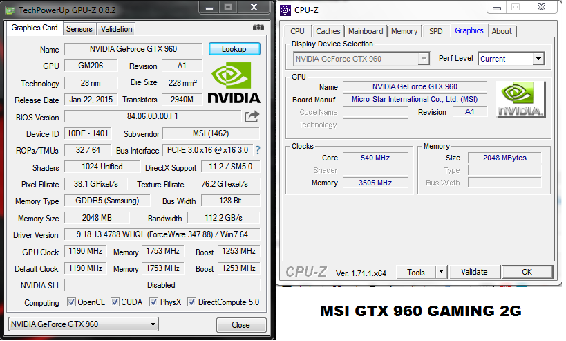Click the 112.2 GB/s Bandwidth value
The image size is (566, 341).
pos(224,218)
